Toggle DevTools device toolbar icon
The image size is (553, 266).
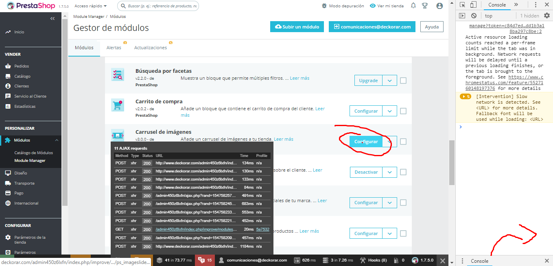point(473,5)
